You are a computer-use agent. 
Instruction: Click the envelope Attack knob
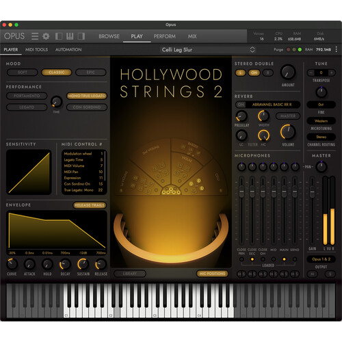click(x=29, y=264)
